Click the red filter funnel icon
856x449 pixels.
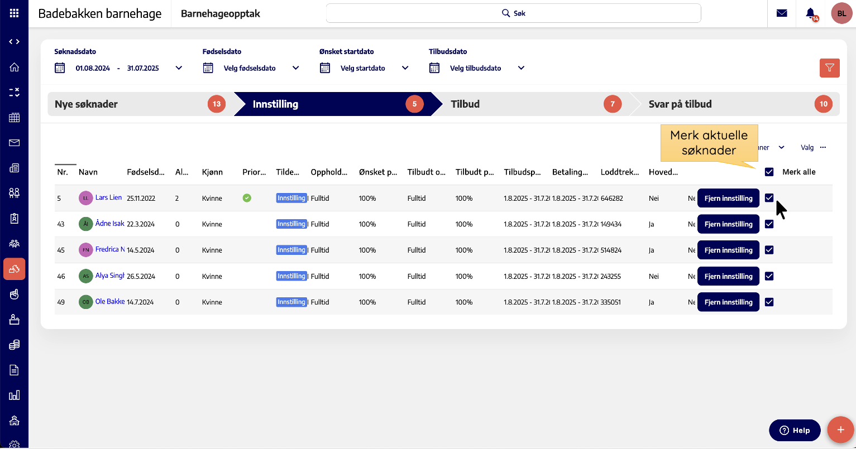829,68
